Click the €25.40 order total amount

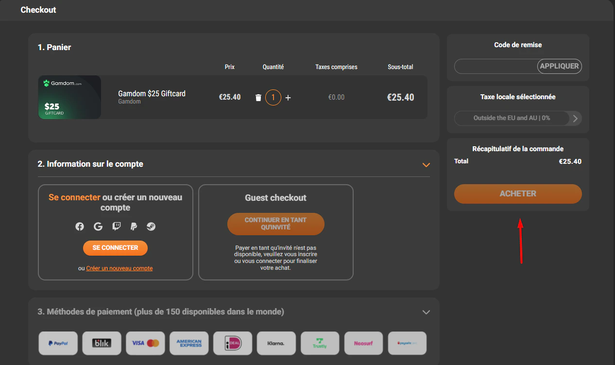click(570, 161)
